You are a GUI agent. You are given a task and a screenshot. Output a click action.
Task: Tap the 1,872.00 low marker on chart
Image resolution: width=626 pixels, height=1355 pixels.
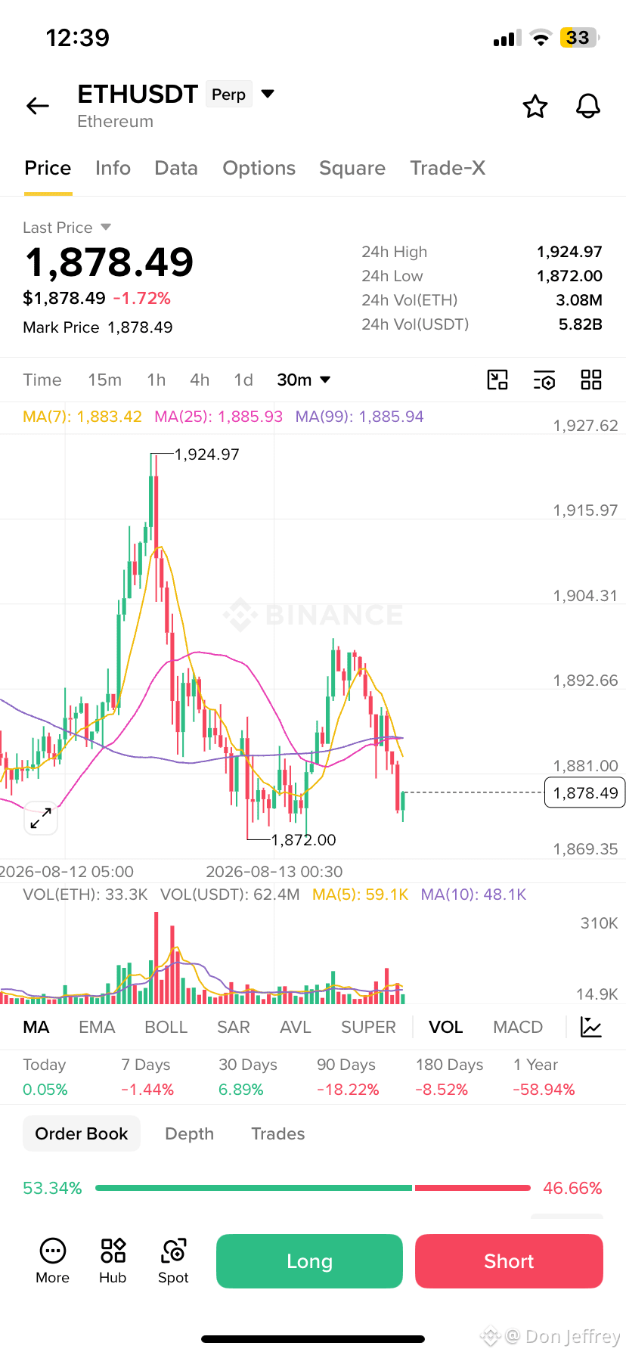click(303, 840)
